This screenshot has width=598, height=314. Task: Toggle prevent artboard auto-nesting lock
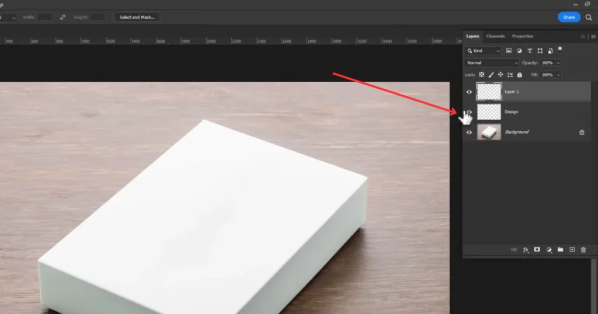pos(510,75)
